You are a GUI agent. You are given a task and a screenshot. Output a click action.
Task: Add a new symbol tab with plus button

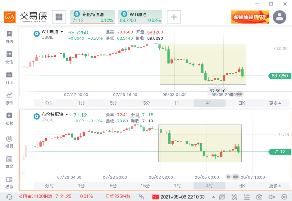[x=174, y=17]
